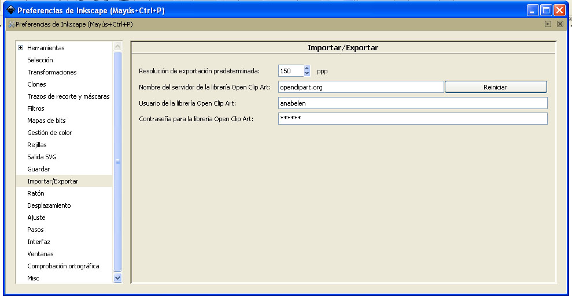
Task: Focus the Open Clip Art username field
Action: [412, 103]
